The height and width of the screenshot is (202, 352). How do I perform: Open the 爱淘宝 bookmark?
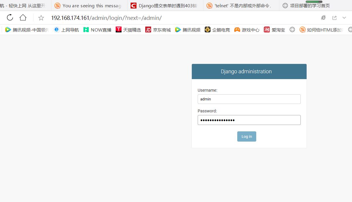point(275,29)
